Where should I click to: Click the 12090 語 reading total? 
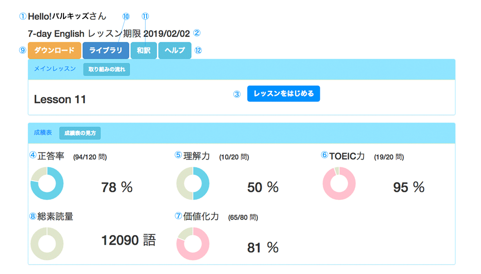tap(128, 240)
